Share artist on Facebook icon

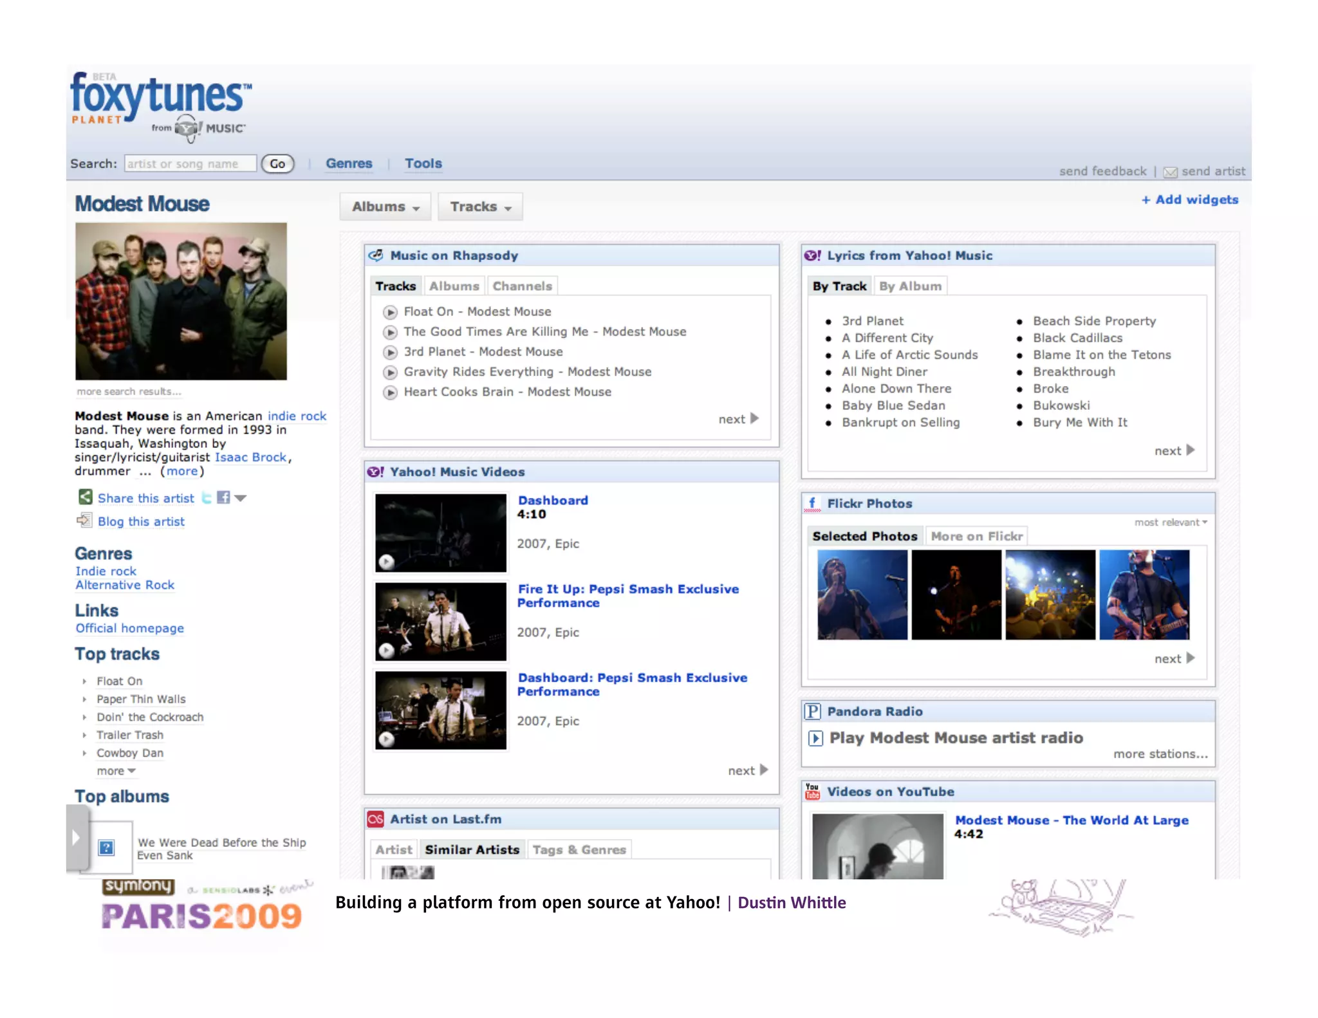[x=223, y=497]
